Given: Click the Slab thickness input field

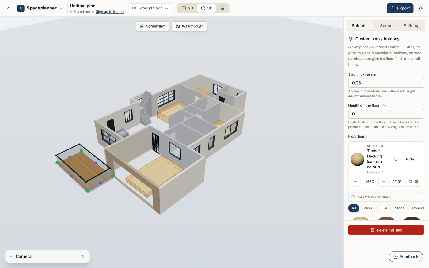Looking at the screenshot, I should coord(386,83).
